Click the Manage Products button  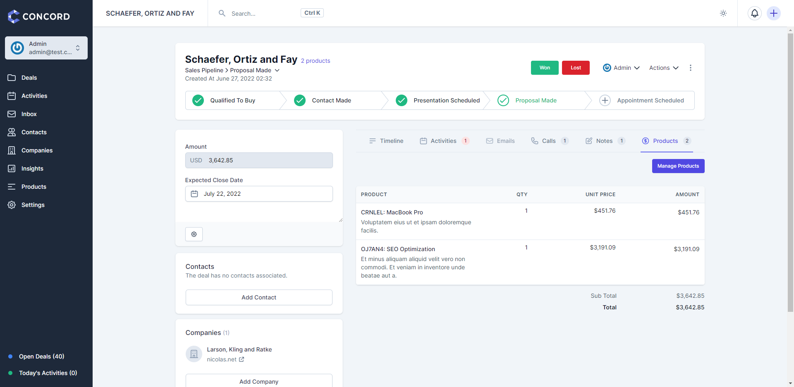coord(678,166)
